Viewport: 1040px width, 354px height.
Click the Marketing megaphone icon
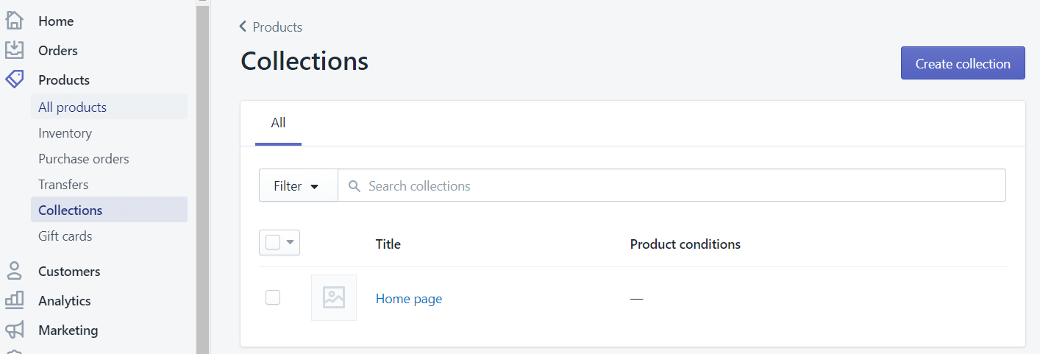(x=15, y=330)
